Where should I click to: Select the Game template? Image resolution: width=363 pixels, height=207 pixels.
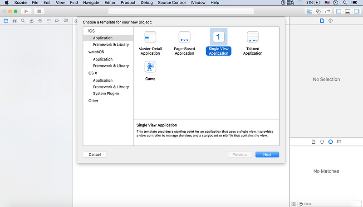(x=150, y=71)
